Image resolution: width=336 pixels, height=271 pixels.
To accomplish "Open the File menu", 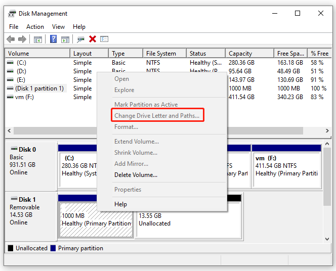I will click(14, 27).
